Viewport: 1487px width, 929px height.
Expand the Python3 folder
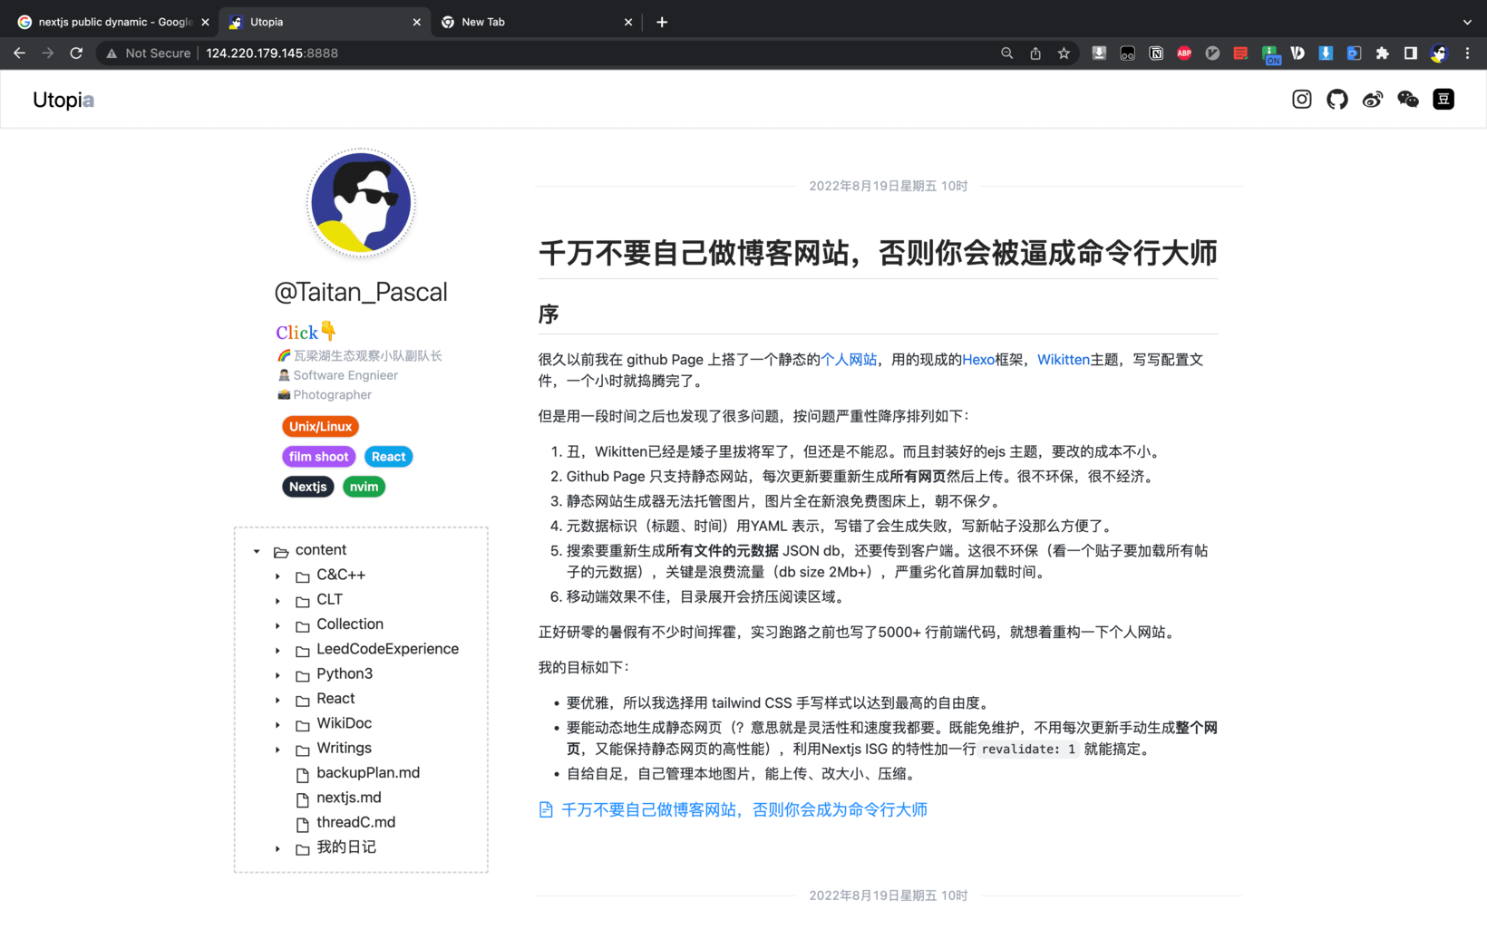tap(277, 674)
